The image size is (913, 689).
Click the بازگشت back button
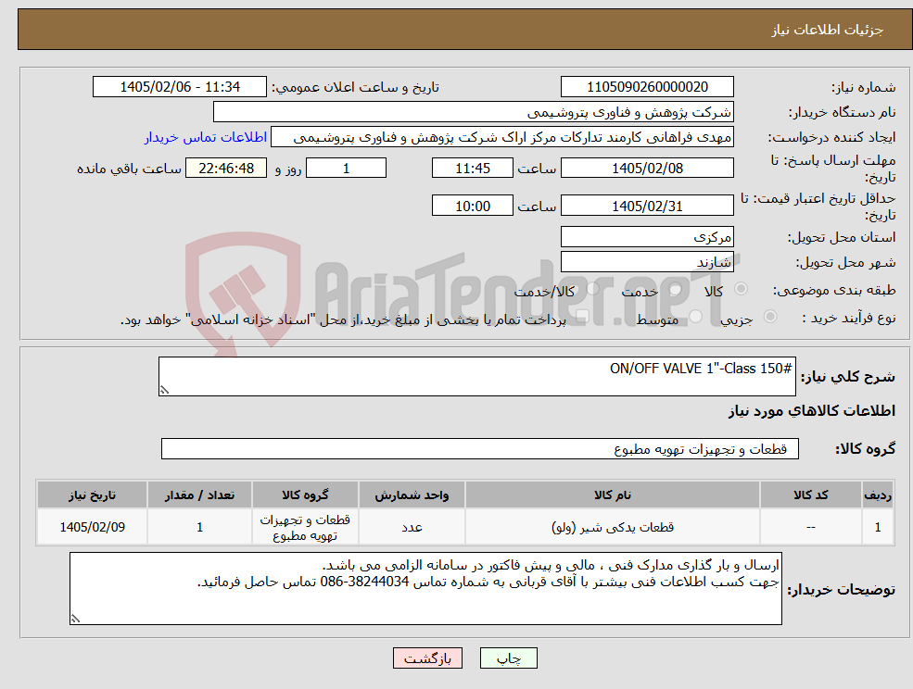tap(427, 658)
